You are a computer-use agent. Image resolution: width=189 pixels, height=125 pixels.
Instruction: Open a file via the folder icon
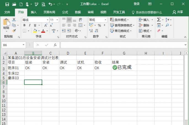[x=14, y=4]
